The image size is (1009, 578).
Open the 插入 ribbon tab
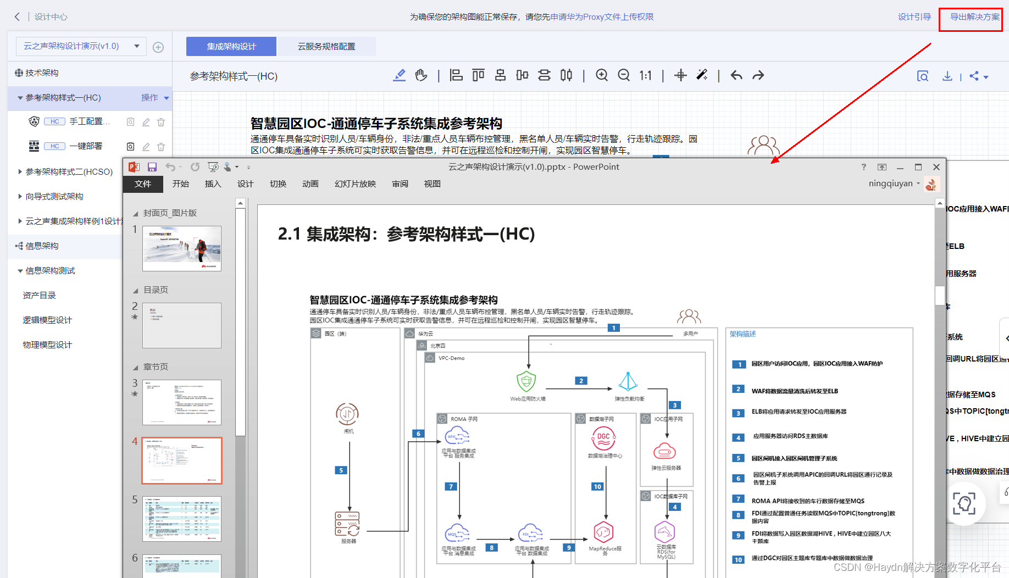pyautogui.click(x=213, y=184)
